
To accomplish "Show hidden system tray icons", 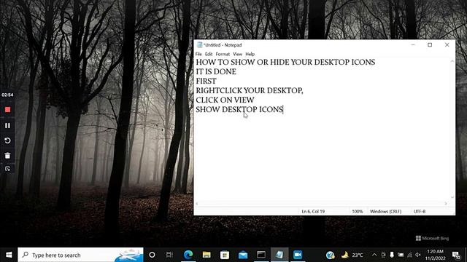I will point(374,255).
